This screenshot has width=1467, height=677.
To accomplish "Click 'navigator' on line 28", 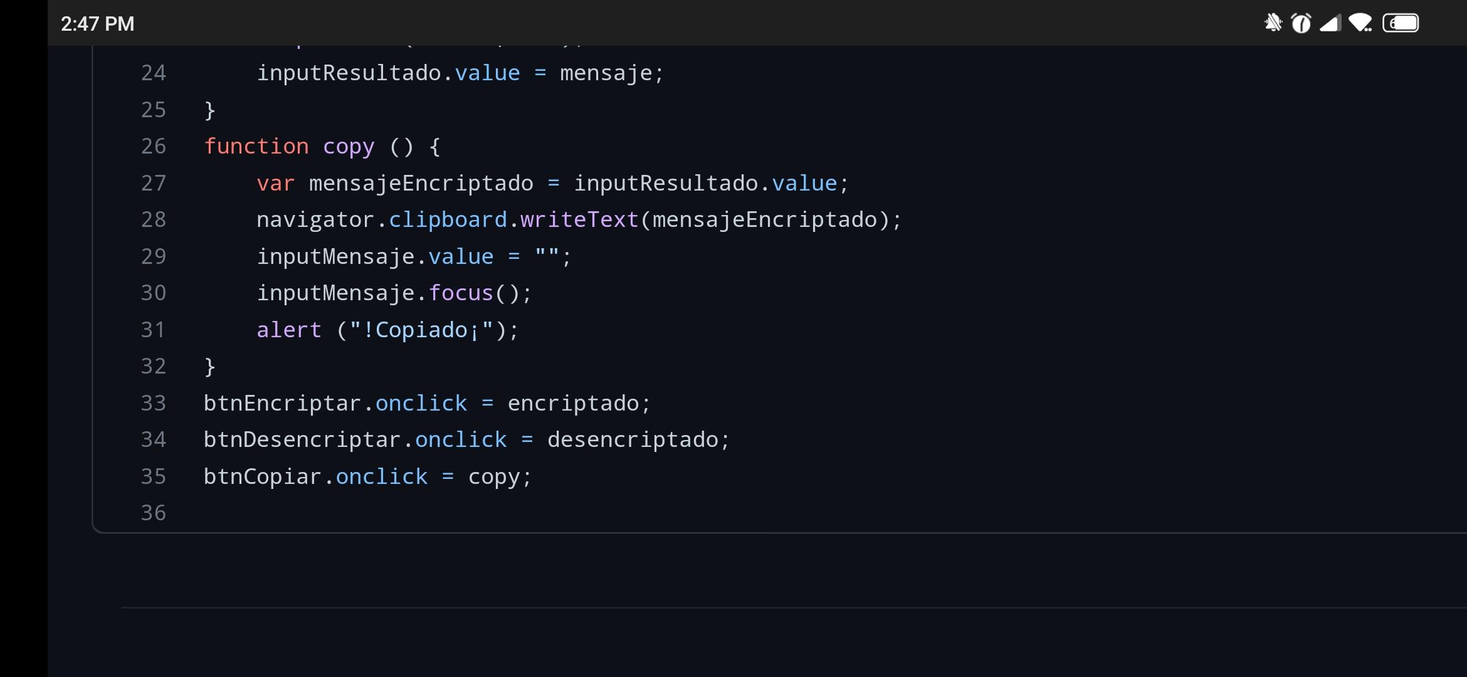I will [x=316, y=221].
